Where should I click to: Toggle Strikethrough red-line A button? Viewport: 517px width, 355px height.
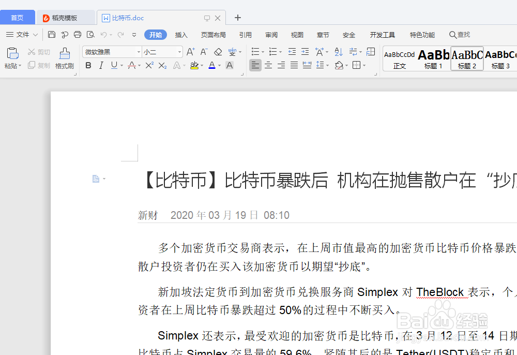tap(132, 65)
